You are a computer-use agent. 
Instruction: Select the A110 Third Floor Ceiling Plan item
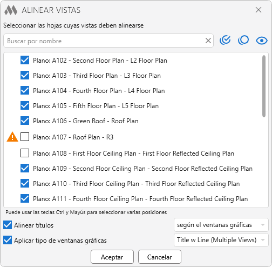136,184
